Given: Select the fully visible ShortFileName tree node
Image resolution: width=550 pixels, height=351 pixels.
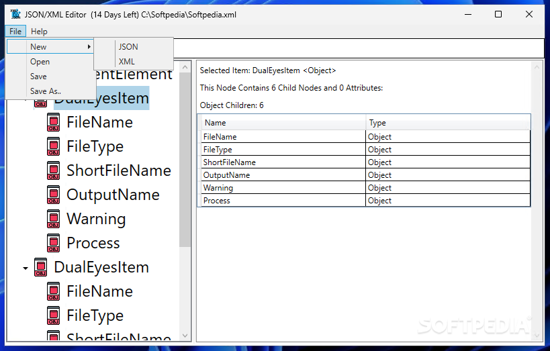Looking at the screenshot, I should click(119, 170).
